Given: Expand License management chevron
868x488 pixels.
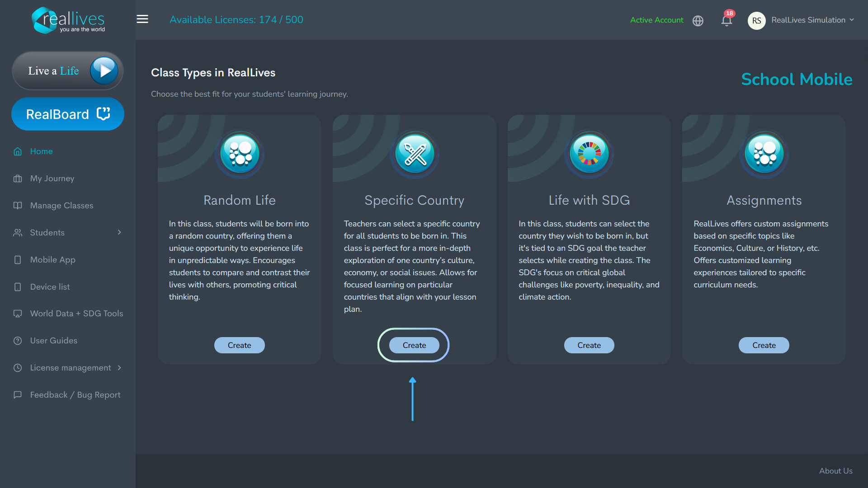Looking at the screenshot, I should 119,368.
